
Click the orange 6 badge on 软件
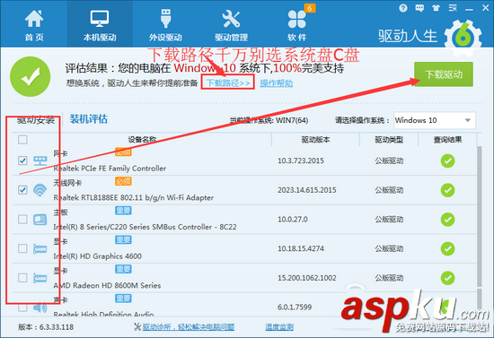(310, 8)
